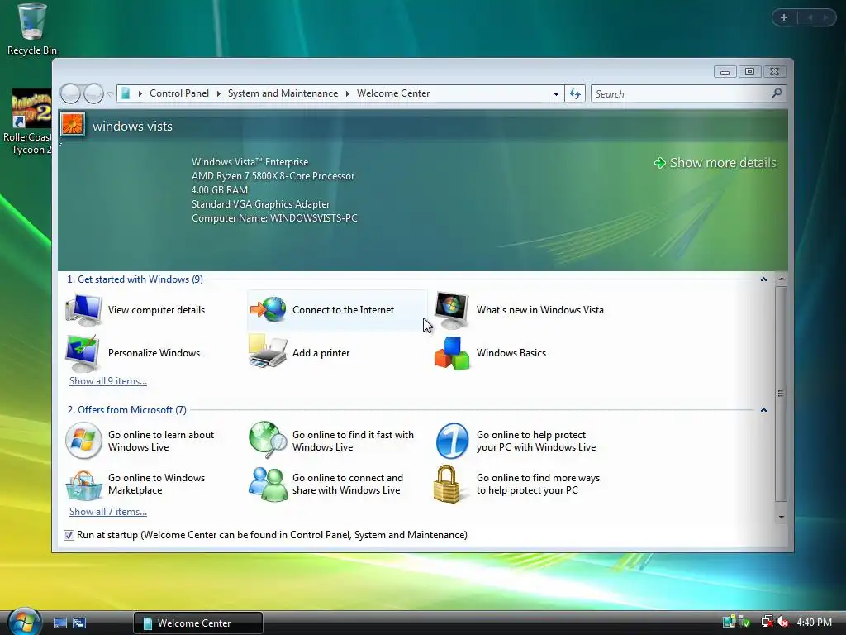Open the Recycle Bin on the desktop
Image resolution: width=846 pixels, height=635 pixels.
tap(32, 31)
